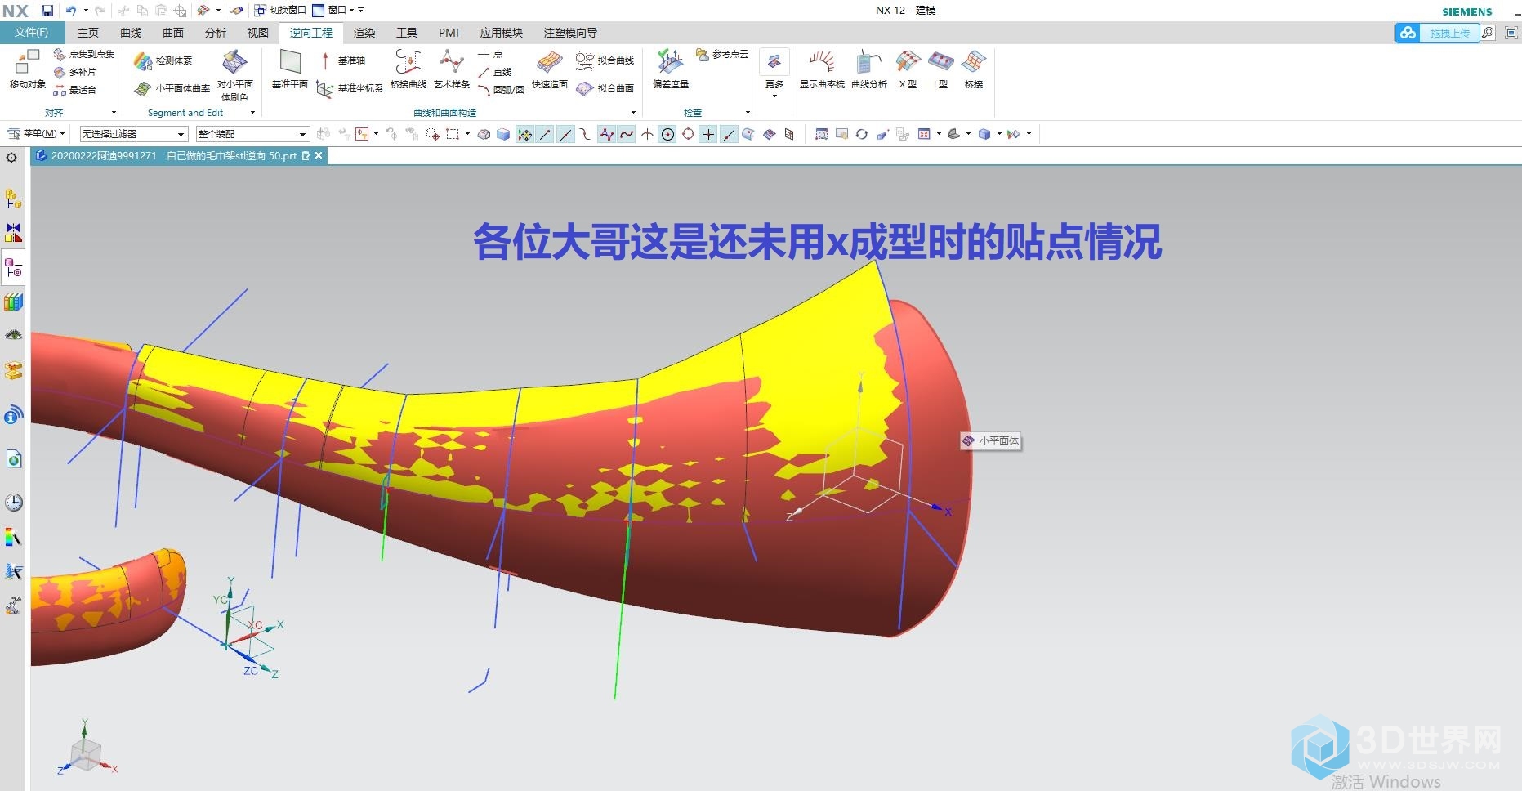This screenshot has width=1522, height=791.
Task: Select the 艺术样条 studio spline tool
Action: pos(452,69)
